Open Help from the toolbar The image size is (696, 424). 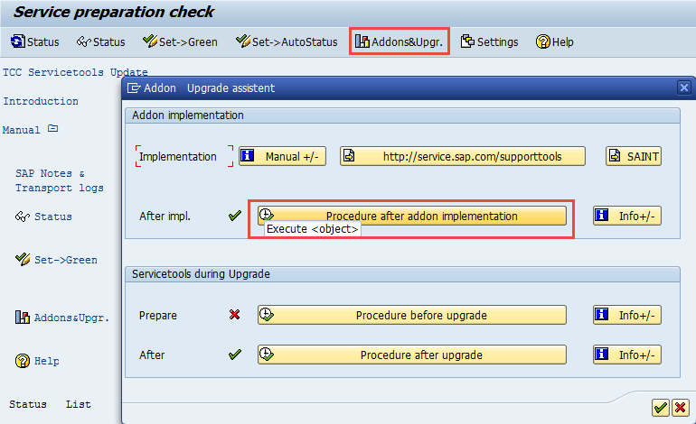click(554, 41)
